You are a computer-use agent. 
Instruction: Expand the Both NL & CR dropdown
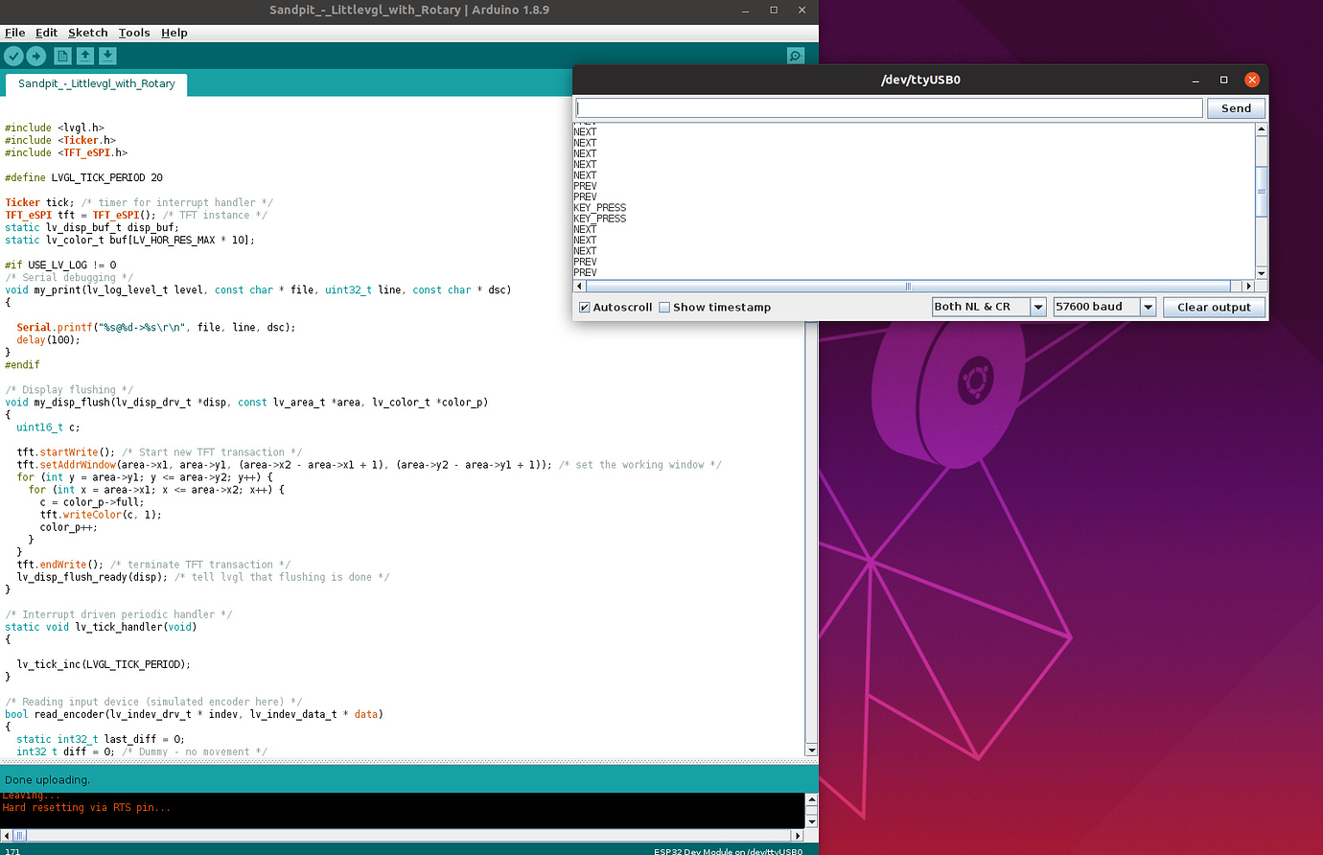click(x=988, y=307)
